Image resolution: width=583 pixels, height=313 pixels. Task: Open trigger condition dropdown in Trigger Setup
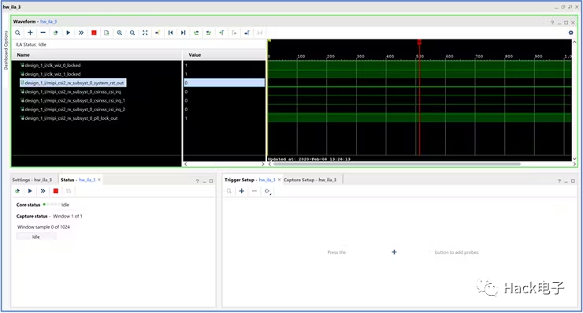click(267, 192)
